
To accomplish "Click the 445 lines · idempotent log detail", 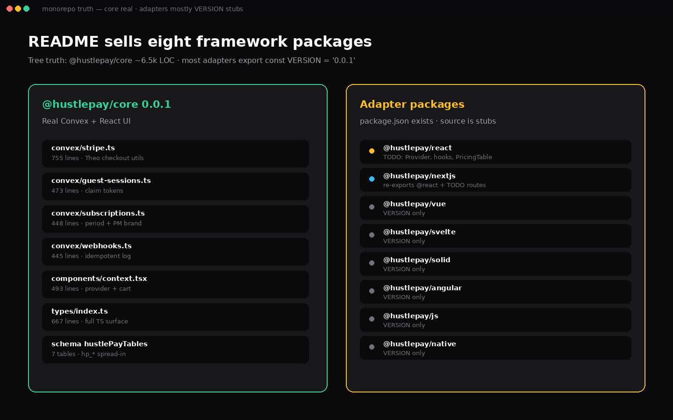I will point(91,256).
